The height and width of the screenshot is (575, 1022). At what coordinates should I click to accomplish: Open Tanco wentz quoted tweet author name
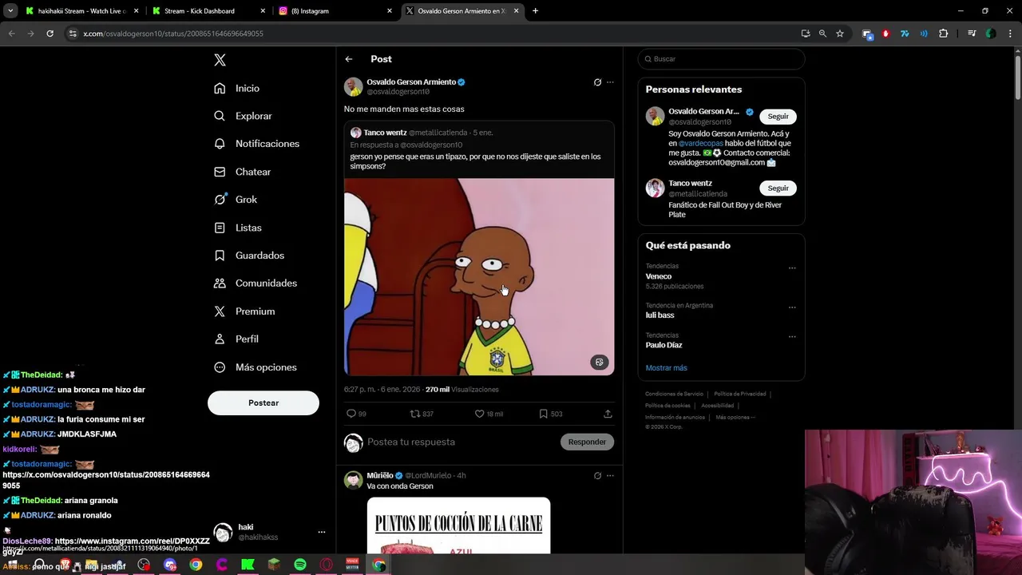[385, 133]
